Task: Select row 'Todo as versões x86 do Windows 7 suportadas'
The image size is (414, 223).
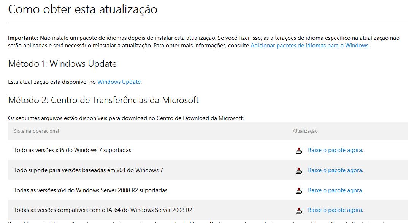Action: pos(208,150)
